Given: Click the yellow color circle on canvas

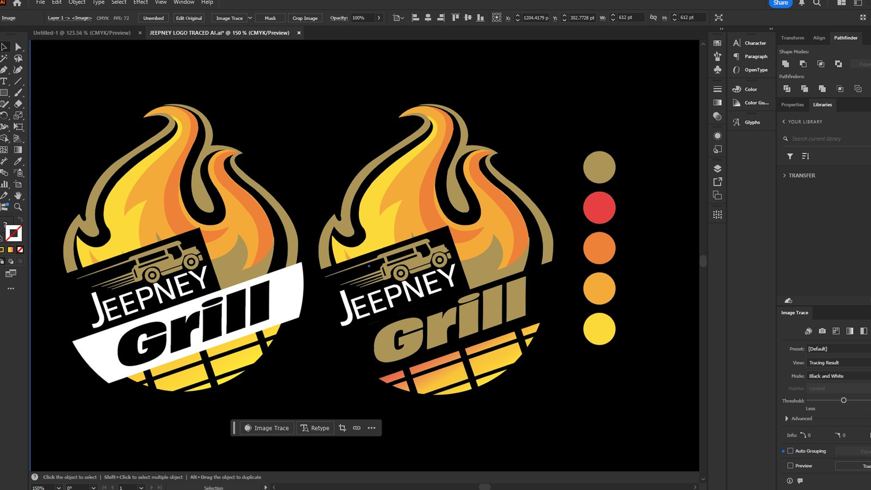Looking at the screenshot, I should click(599, 329).
